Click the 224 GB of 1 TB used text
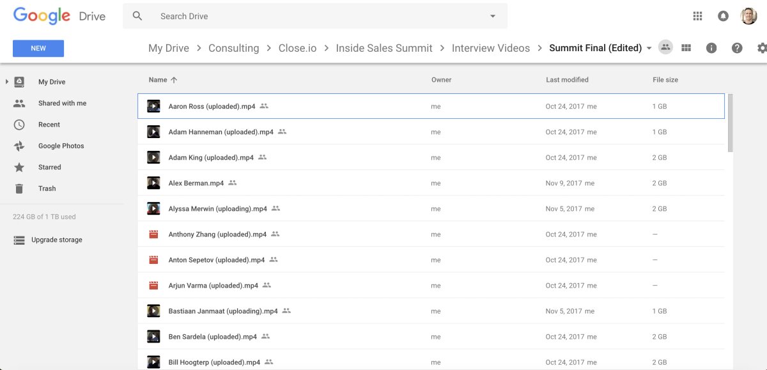Image resolution: width=767 pixels, height=370 pixels. [x=44, y=217]
